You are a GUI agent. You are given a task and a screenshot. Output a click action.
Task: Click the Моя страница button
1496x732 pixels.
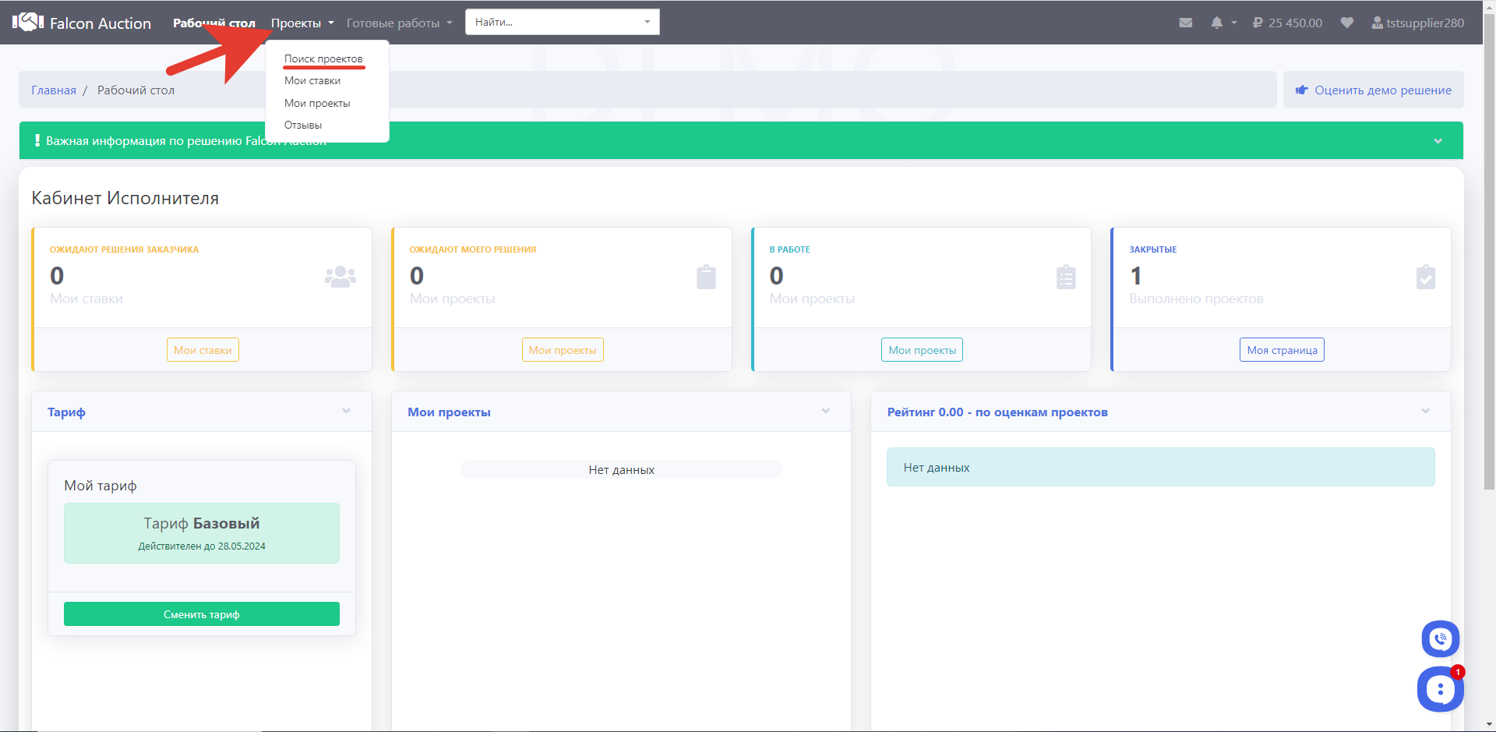tap(1282, 350)
